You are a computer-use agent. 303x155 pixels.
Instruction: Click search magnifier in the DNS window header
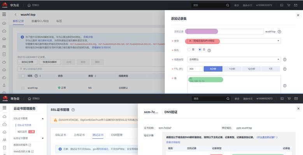tap(228, 5)
